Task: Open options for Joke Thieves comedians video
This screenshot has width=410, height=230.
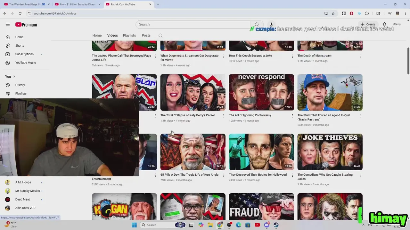Action: 361,175
